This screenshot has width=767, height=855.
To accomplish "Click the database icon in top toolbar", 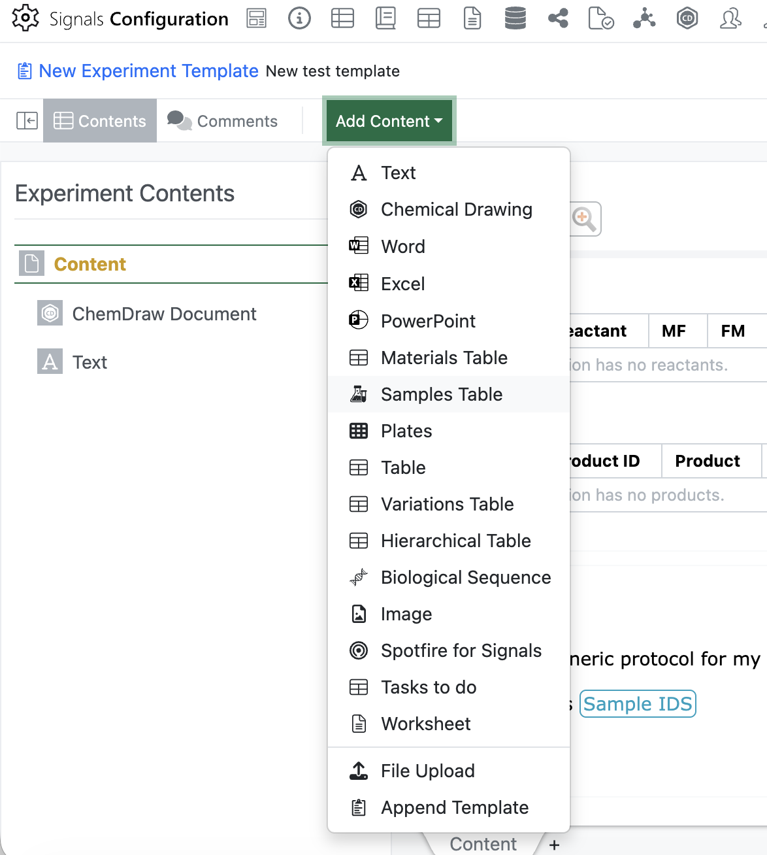I will [x=515, y=18].
